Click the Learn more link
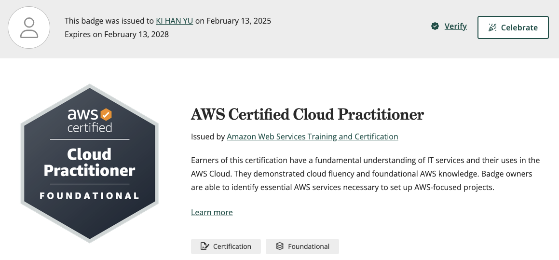559x260 pixels. point(212,212)
